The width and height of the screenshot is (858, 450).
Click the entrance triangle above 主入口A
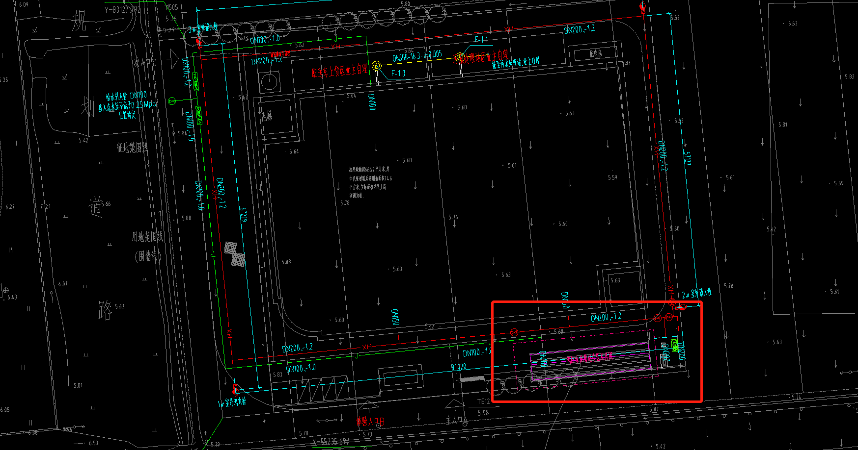pos(454,404)
